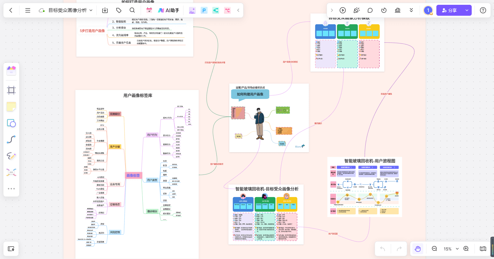
Task: Click the collaborator avatar labeled 1
Action: tap(428, 10)
